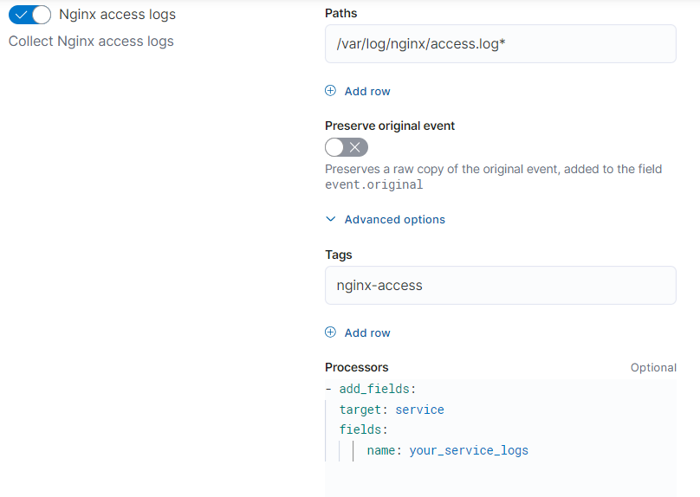
Task: Click the X knob on Preserve original event switch
Action: (355, 147)
